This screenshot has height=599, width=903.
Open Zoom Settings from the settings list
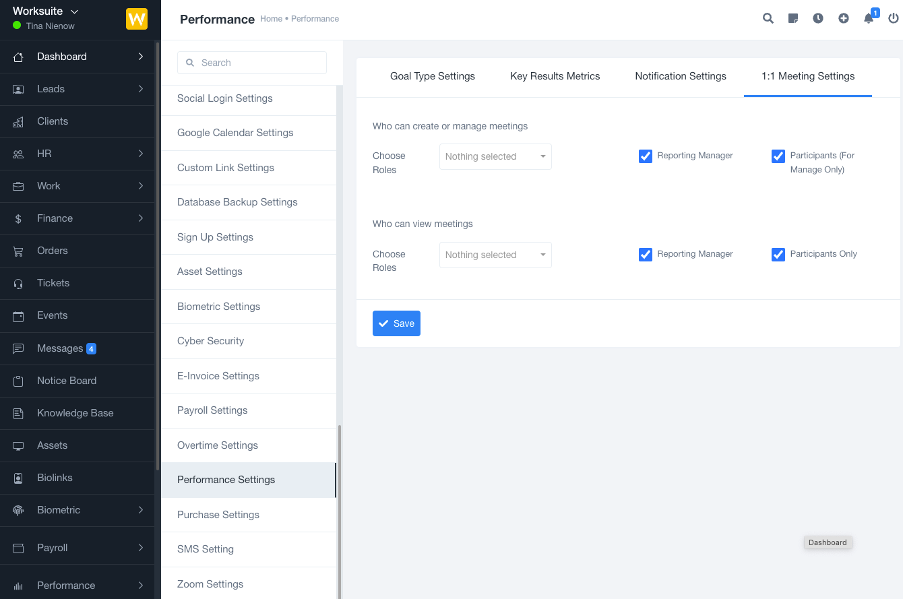pyautogui.click(x=210, y=584)
